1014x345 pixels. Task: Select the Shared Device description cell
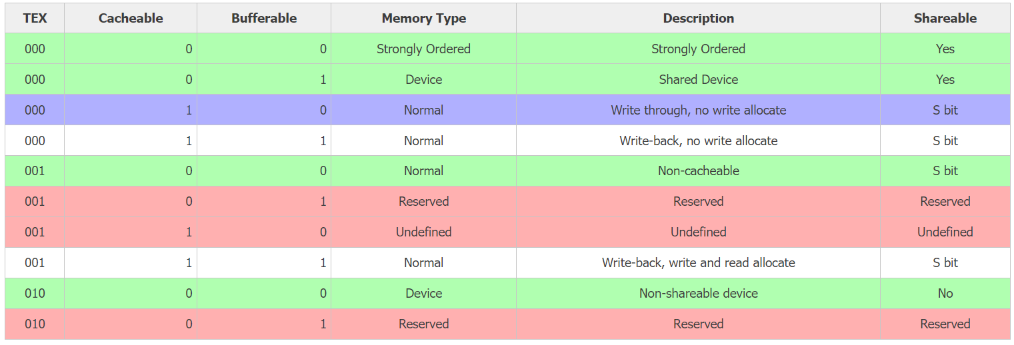699,79
